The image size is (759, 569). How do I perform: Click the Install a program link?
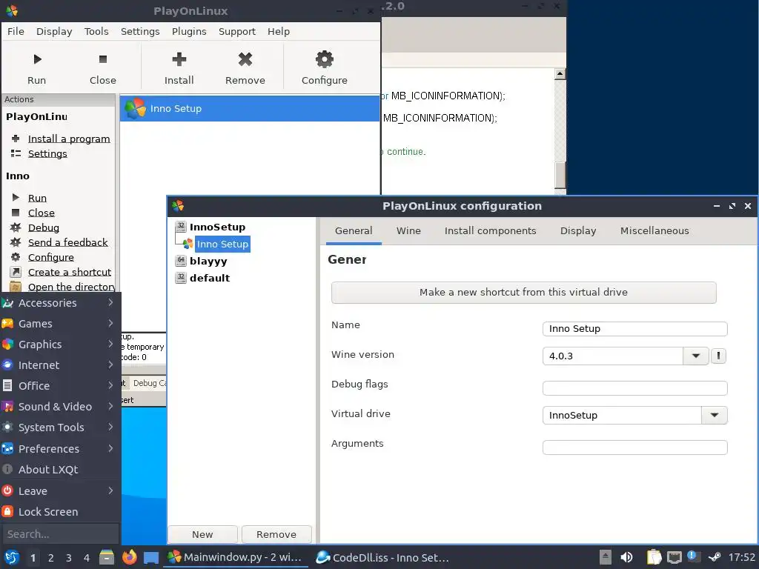69,139
